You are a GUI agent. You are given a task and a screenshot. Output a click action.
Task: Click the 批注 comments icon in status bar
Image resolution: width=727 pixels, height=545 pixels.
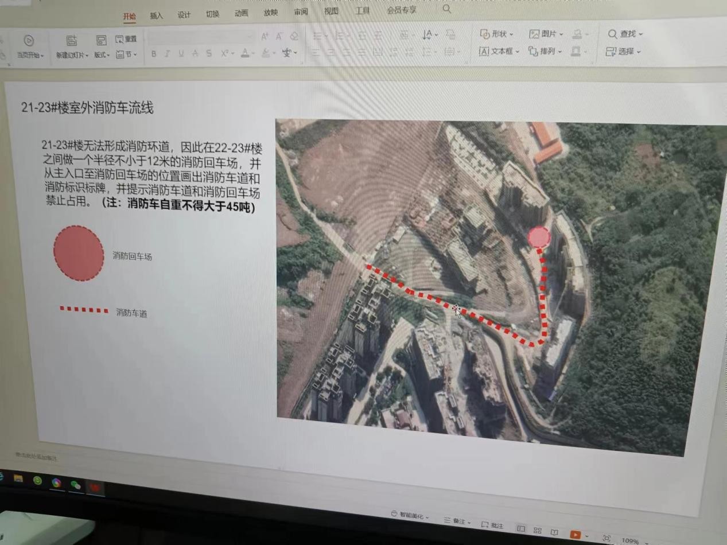(x=492, y=525)
